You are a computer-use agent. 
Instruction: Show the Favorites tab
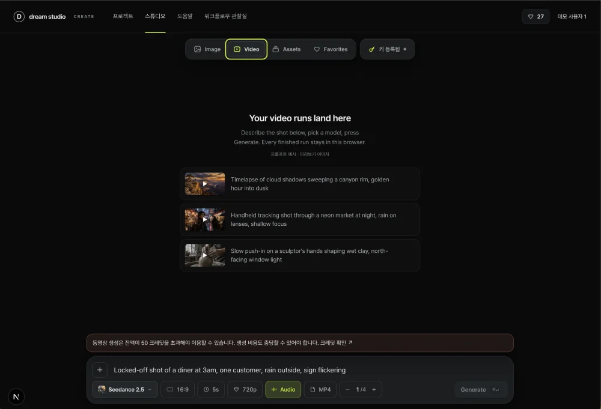click(331, 49)
